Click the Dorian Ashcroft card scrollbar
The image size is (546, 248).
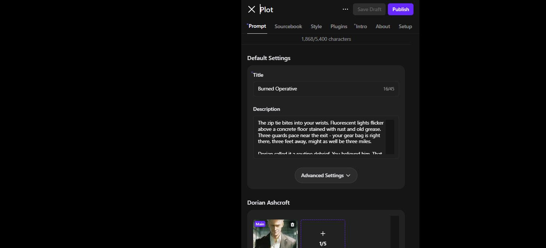click(x=395, y=232)
